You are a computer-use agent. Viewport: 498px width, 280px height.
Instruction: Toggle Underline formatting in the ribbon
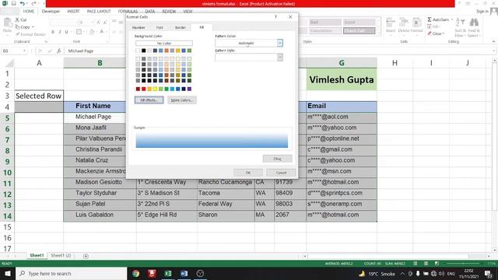66,32
